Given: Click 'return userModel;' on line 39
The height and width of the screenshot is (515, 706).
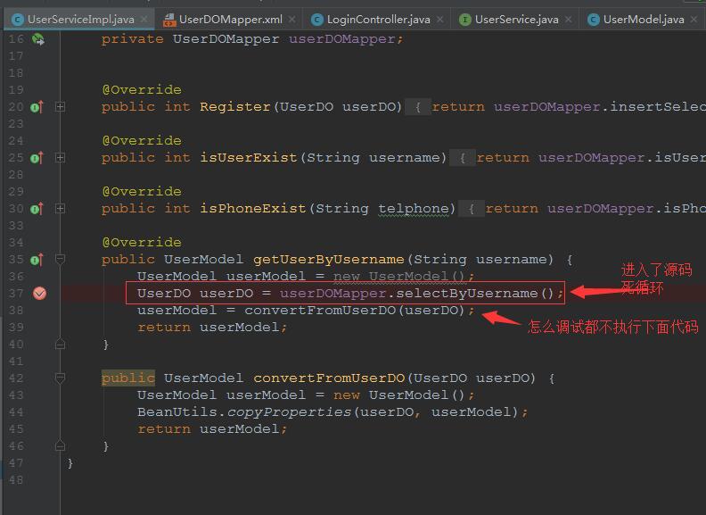Looking at the screenshot, I should click(212, 328).
